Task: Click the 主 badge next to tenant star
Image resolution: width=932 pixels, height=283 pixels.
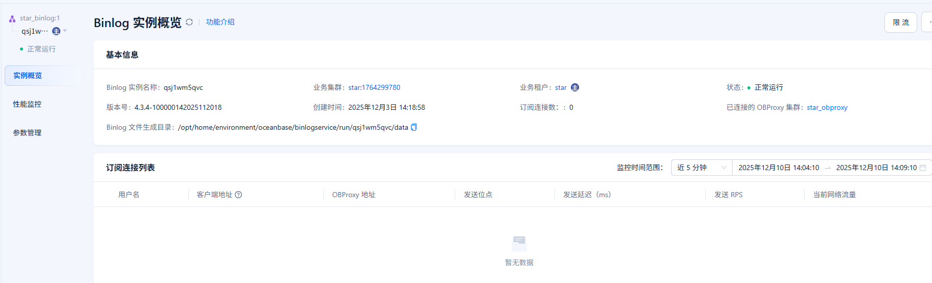Action: tap(575, 87)
